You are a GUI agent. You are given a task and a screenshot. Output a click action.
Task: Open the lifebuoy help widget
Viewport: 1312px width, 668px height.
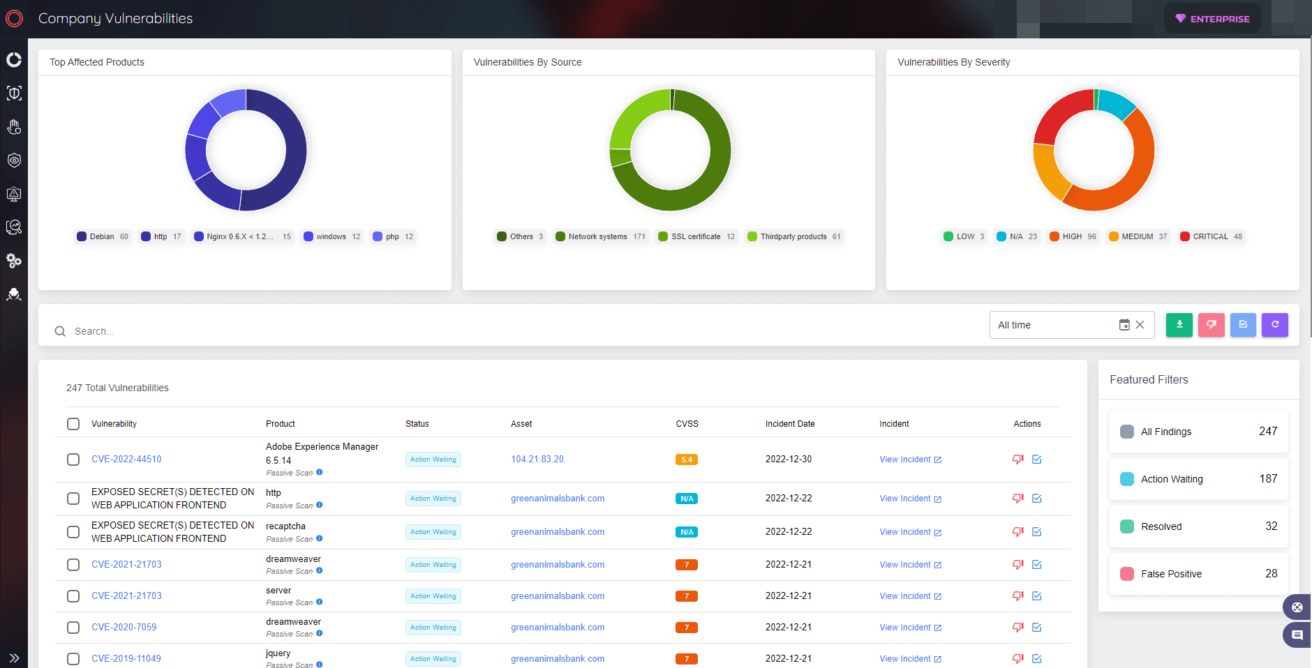click(x=1297, y=607)
